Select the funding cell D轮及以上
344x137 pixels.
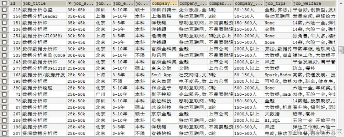[220, 36]
